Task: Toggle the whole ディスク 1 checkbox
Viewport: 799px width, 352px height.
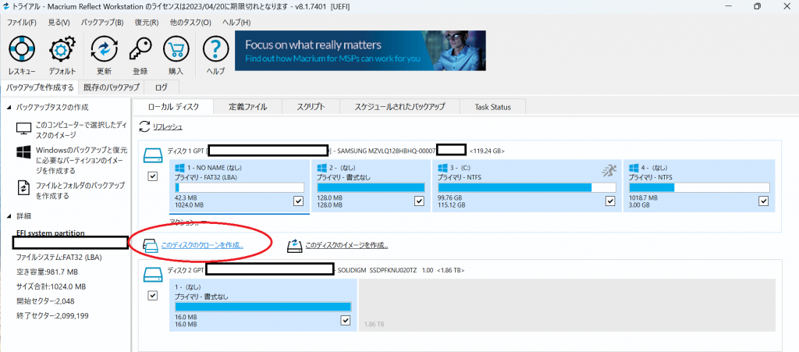Action: [152, 176]
